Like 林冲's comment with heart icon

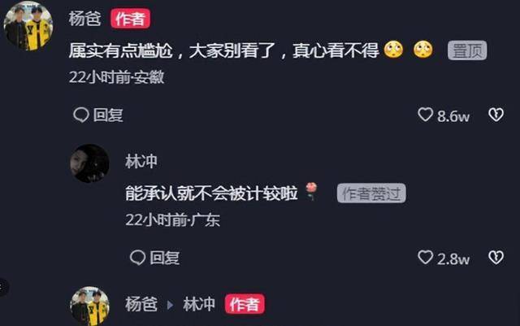point(425,257)
